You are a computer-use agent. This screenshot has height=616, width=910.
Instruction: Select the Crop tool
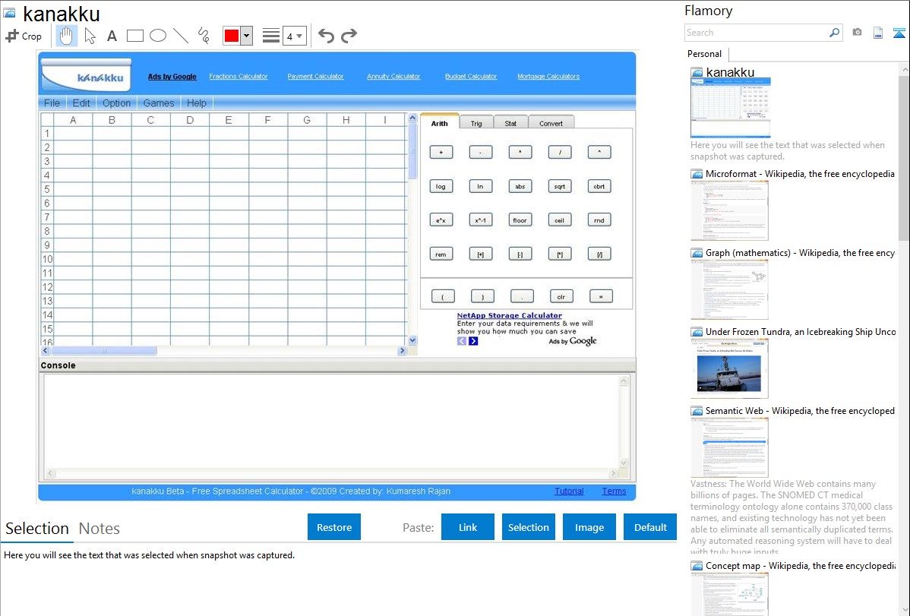point(24,36)
